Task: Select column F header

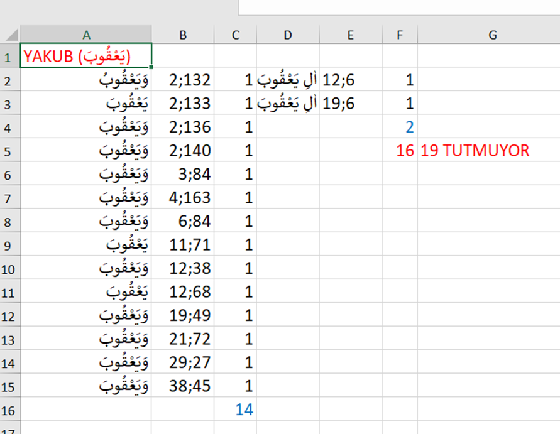Action: point(400,35)
